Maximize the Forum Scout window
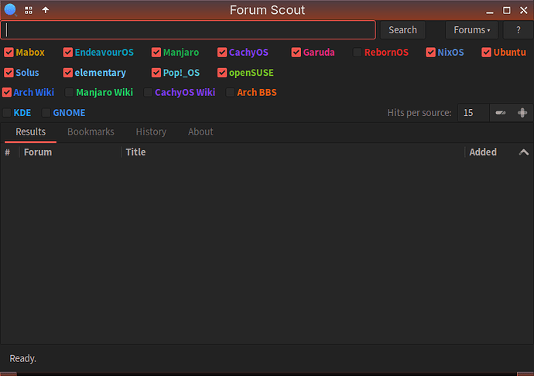Image resolution: width=534 pixels, height=376 pixels. click(507, 11)
